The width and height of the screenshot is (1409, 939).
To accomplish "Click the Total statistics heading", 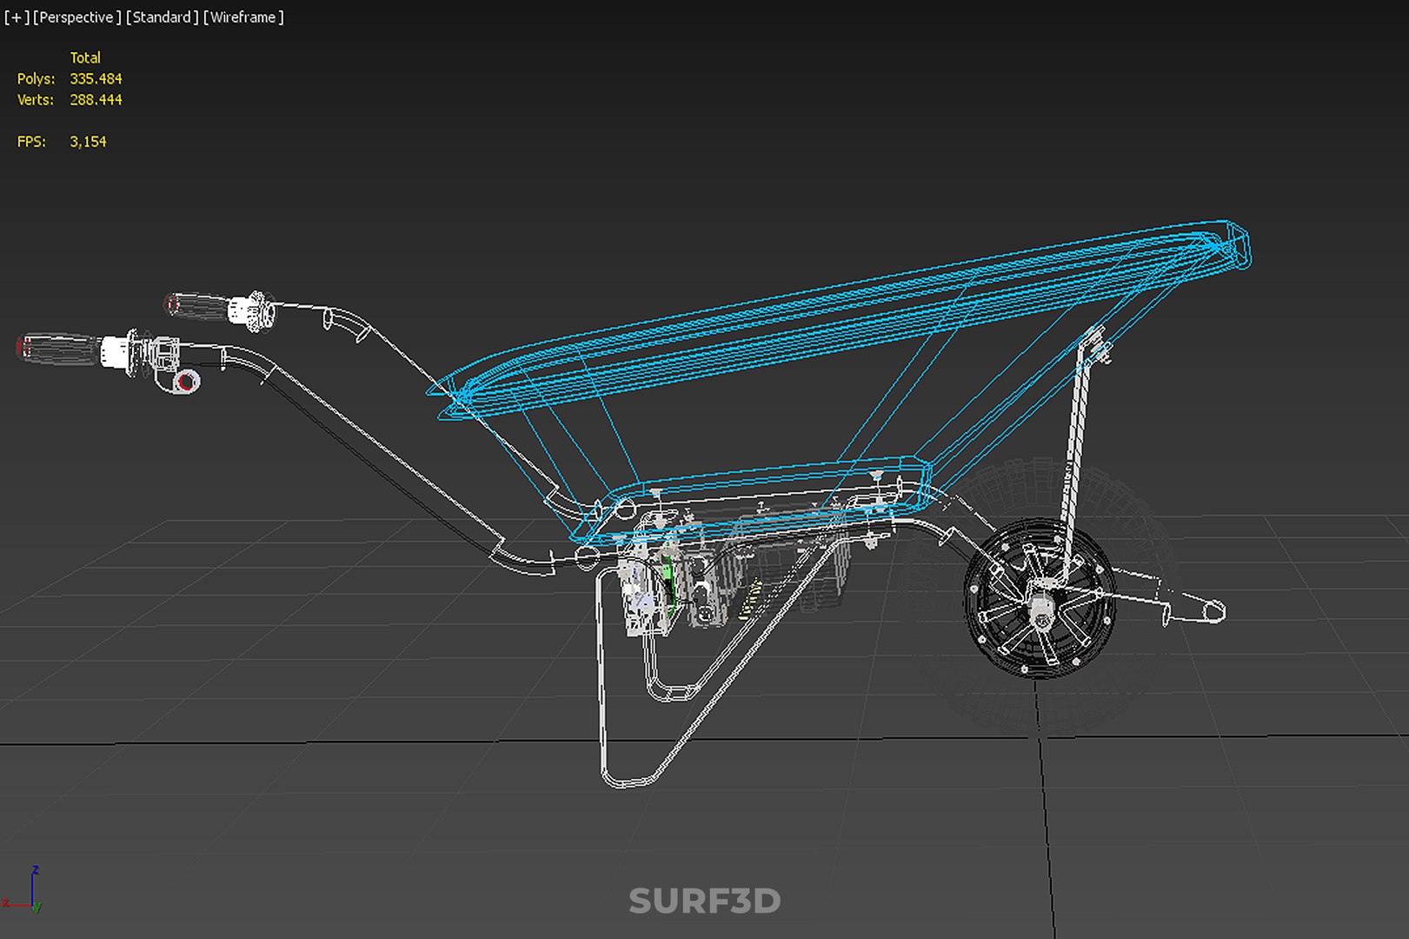I will pos(85,58).
